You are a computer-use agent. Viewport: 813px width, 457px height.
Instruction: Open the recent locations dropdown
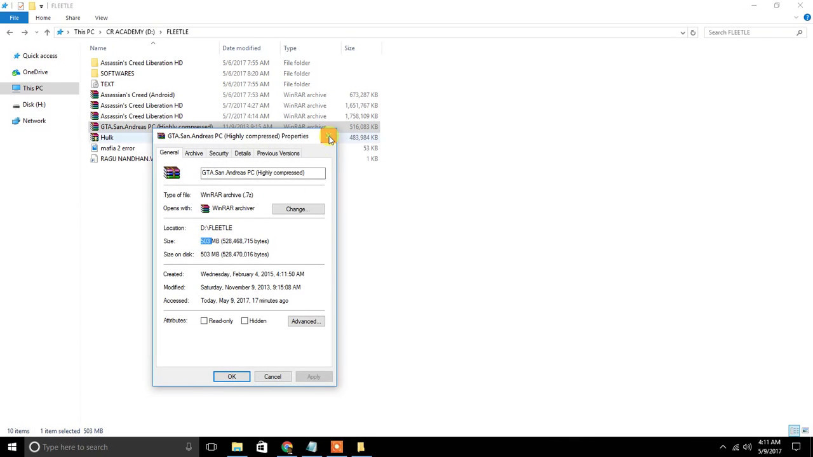click(36, 32)
